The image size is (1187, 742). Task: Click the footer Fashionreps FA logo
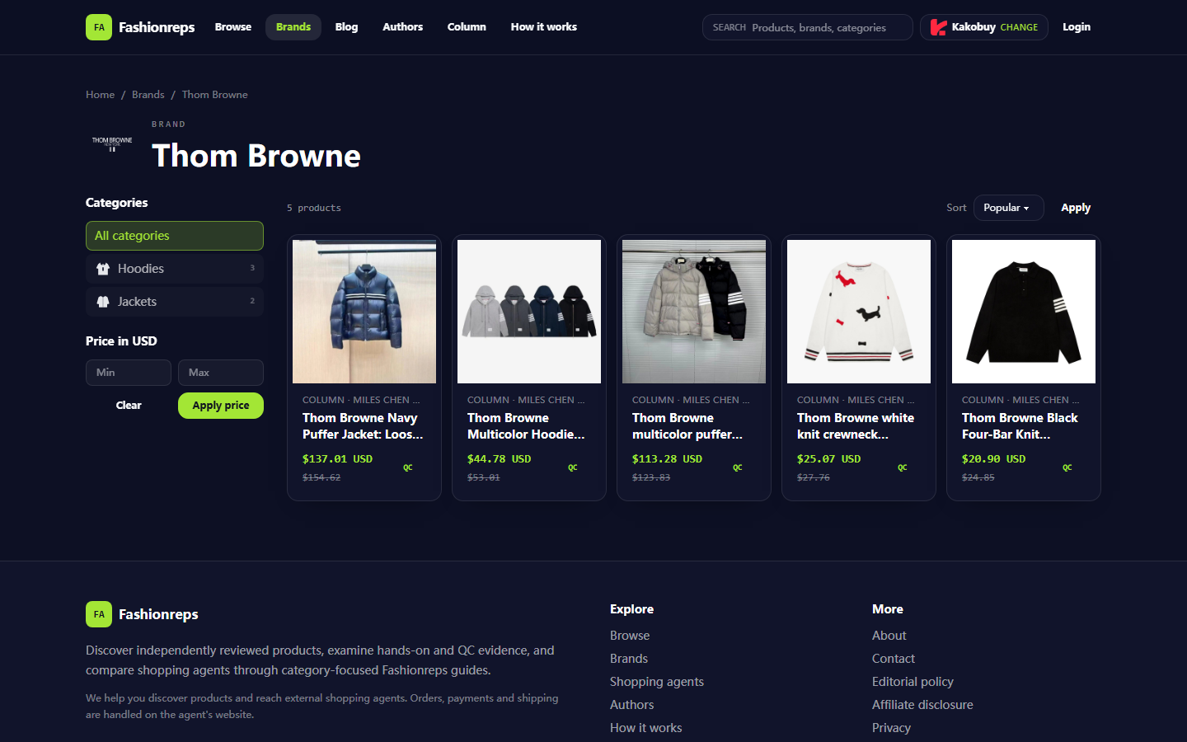pos(99,614)
